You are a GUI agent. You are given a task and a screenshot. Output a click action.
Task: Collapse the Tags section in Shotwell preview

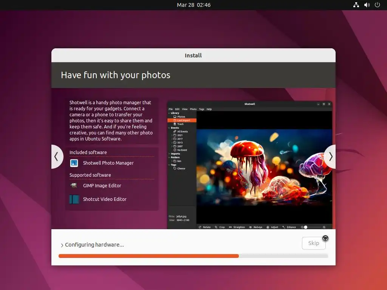(x=169, y=165)
